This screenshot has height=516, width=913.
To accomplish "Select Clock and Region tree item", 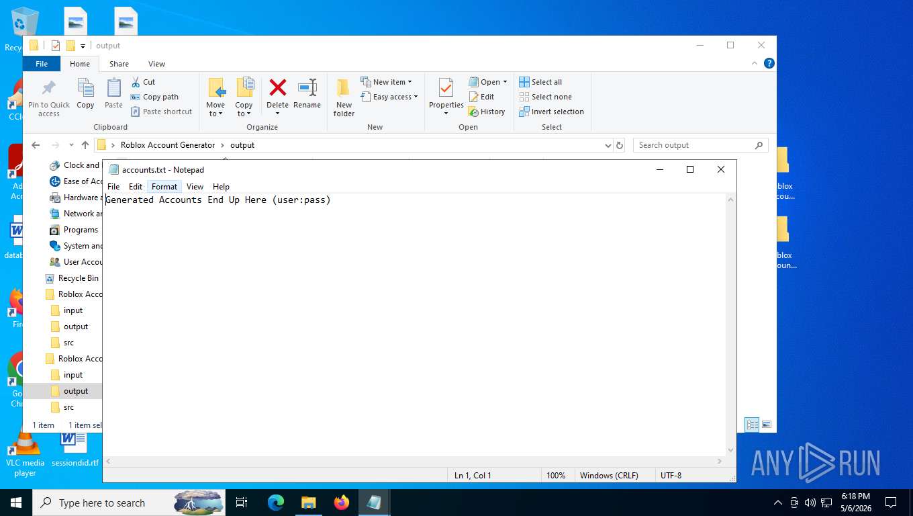I will click(x=75, y=165).
